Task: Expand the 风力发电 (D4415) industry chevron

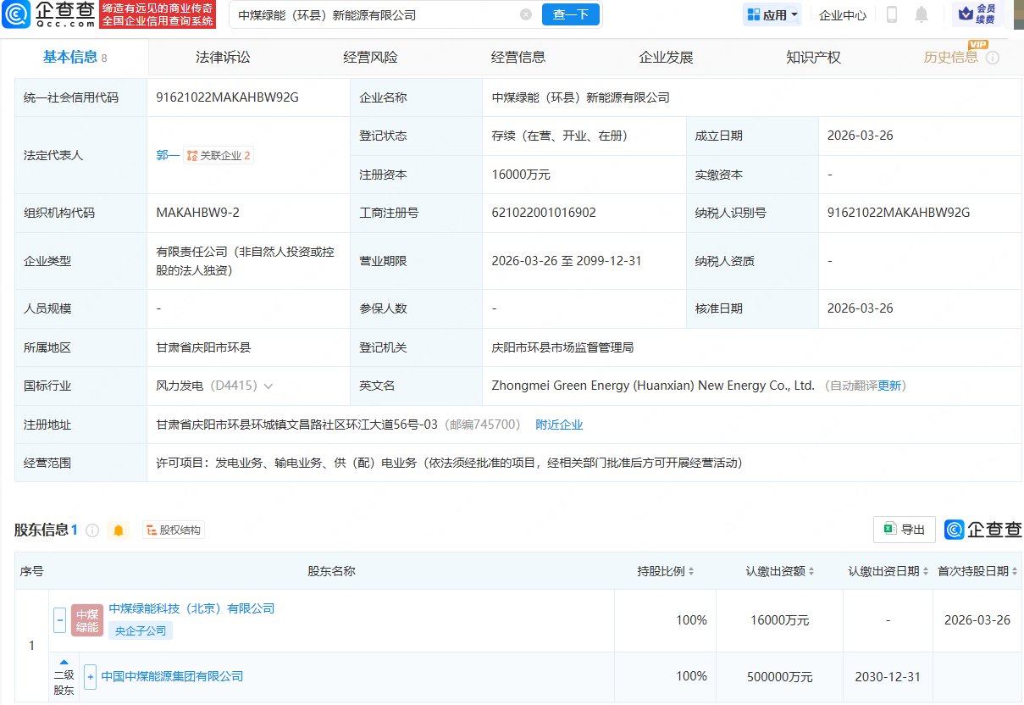Action: (x=269, y=386)
